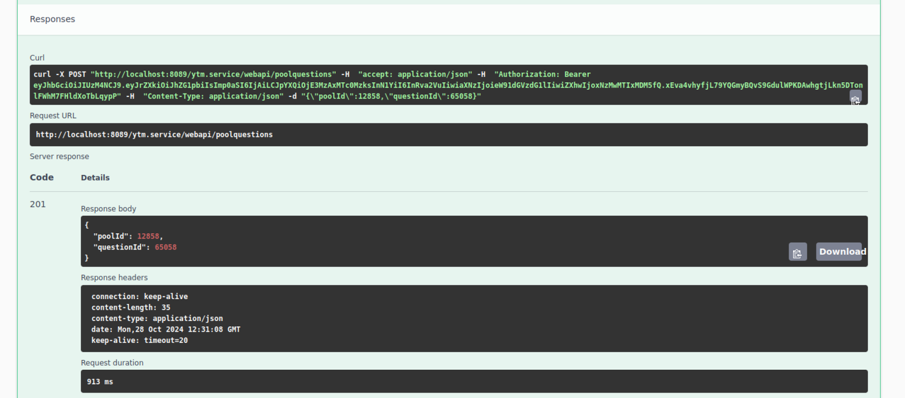Click the connection: keep-alive header line
The image size is (905, 398).
(140, 297)
